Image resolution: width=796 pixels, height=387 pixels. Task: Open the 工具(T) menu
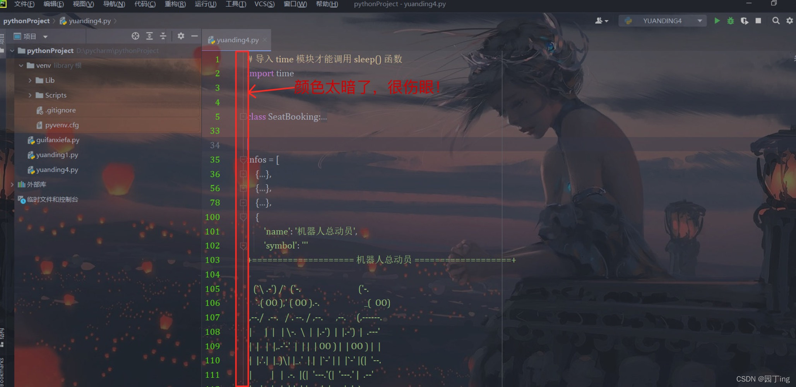236,4
